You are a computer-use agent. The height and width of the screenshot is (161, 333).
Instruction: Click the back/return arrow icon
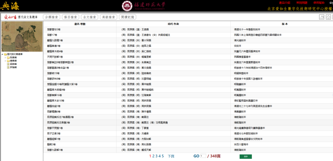(x=322, y=17)
